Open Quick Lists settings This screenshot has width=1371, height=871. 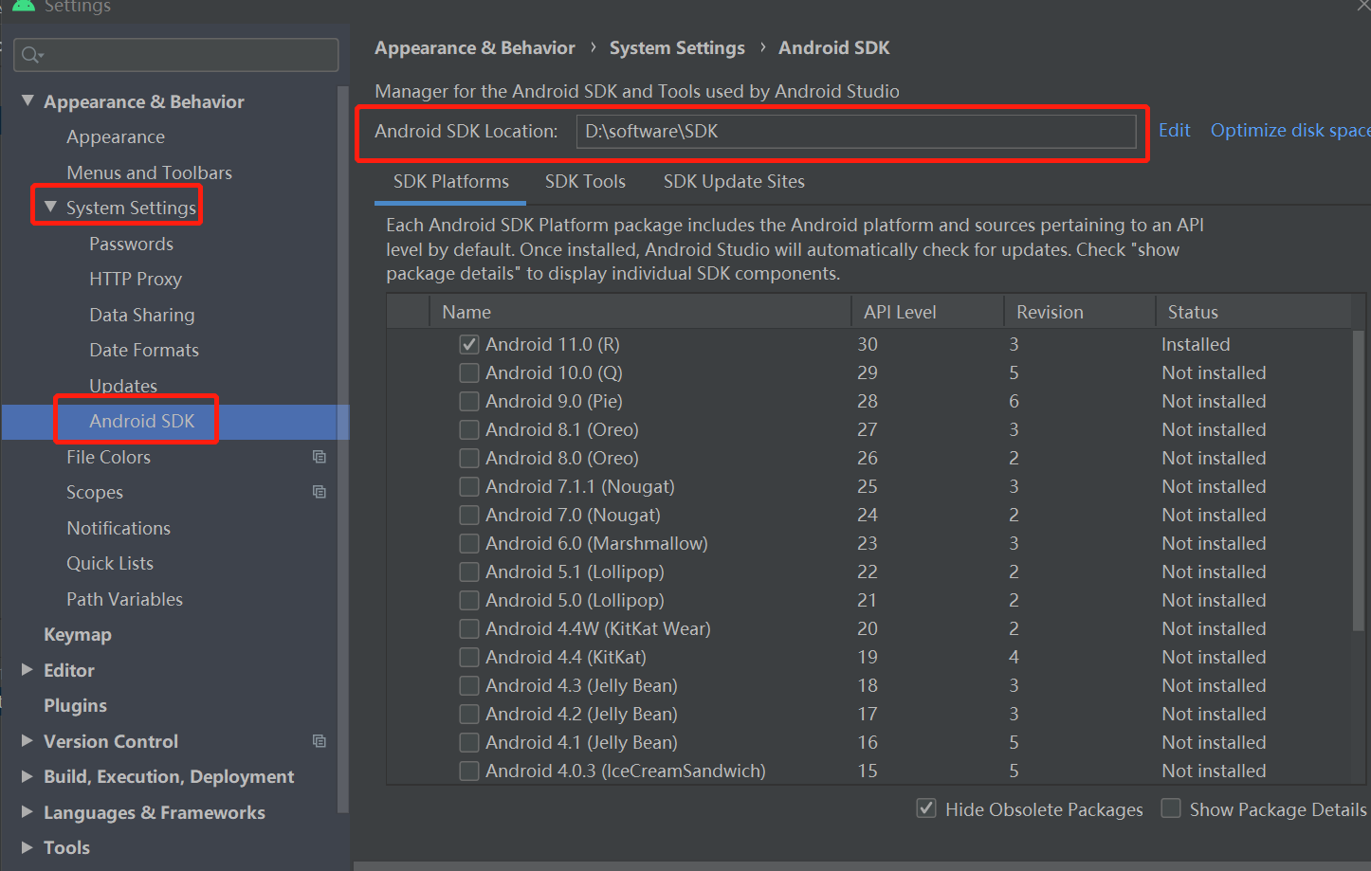110,563
